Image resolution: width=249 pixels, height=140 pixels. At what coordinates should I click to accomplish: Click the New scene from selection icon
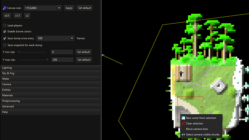183,118
